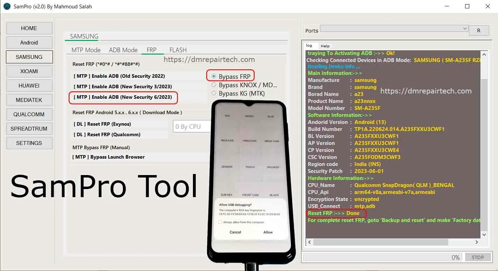Click the 'Build Number' log line
The image size is (498, 271).
(376, 129)
